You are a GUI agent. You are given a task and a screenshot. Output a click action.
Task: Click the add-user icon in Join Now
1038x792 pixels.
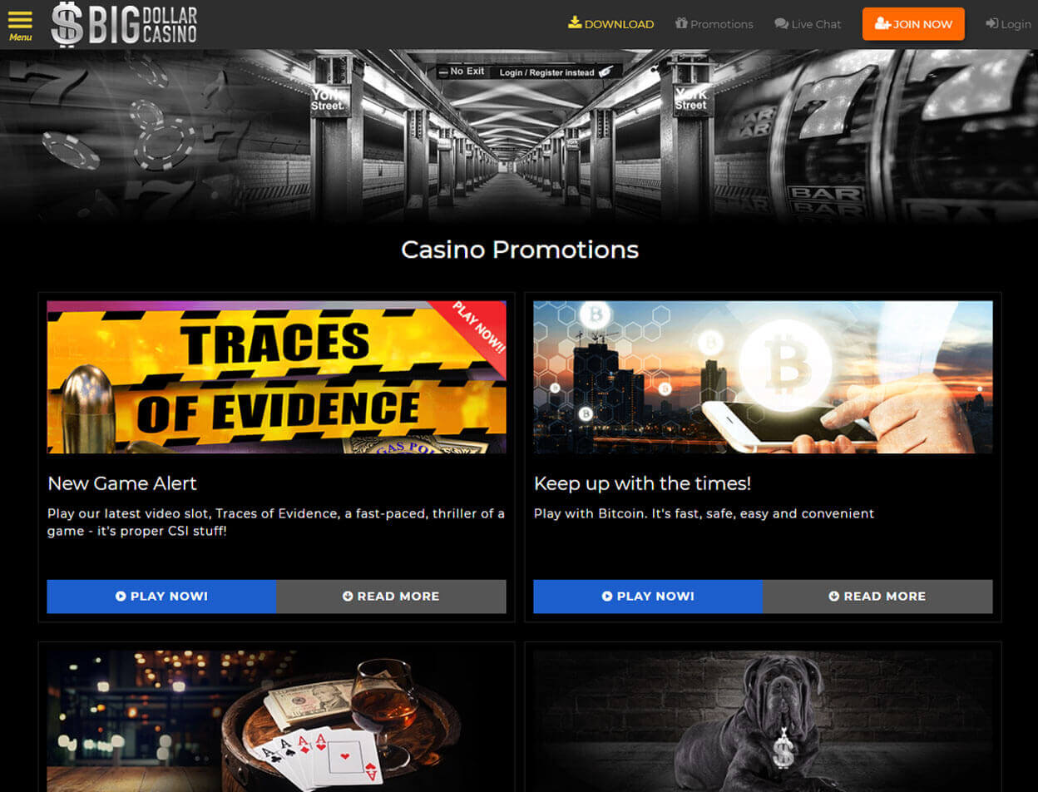coord(882,24)
